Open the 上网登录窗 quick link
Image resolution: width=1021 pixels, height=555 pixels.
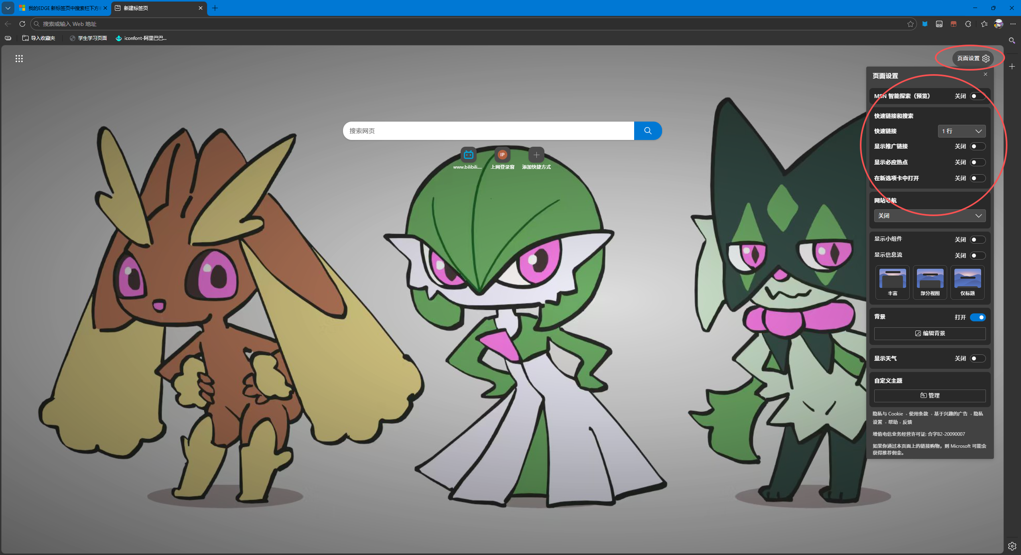tap(503, 158)
